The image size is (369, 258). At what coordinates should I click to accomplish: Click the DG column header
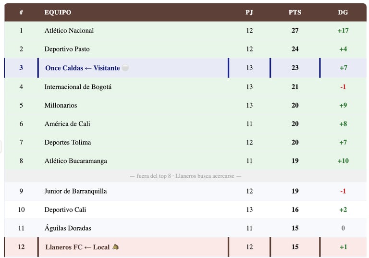[343, 12]
